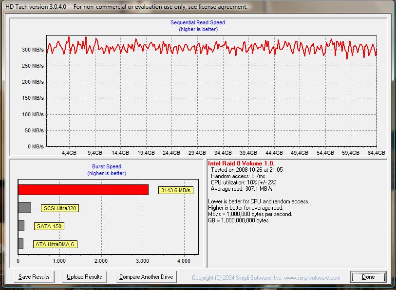
Task: Click the SATA 150 label
Action: [49, 226]
